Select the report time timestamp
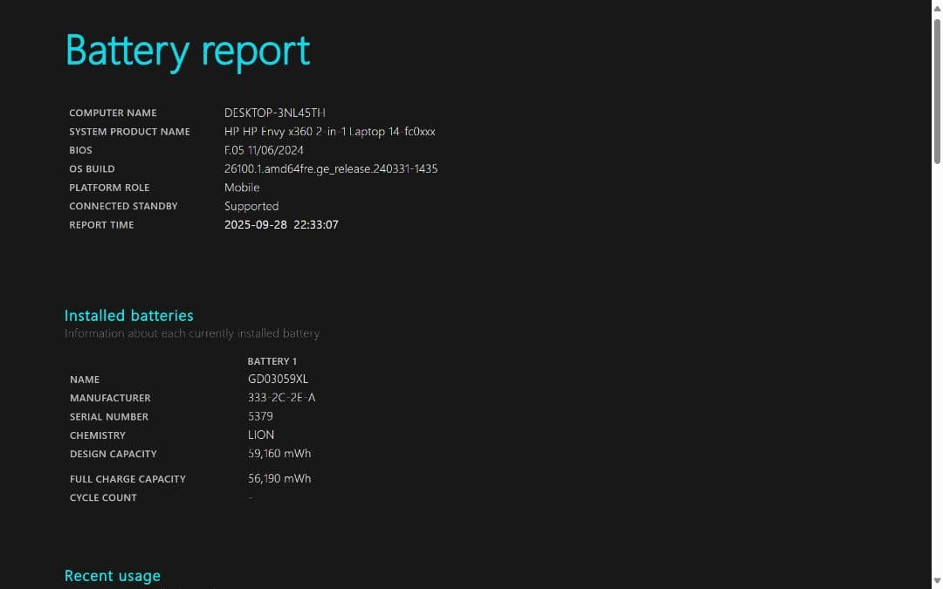Screen dimensions: 943x589 (x=281, y=224)
